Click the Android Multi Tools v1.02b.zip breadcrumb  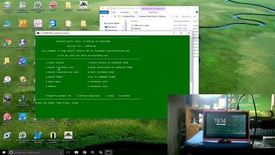point(152,16)
